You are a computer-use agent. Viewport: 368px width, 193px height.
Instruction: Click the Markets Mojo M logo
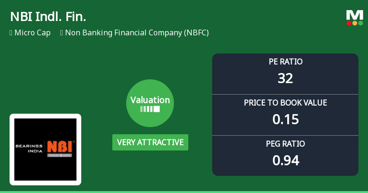[x=355, y=15]
